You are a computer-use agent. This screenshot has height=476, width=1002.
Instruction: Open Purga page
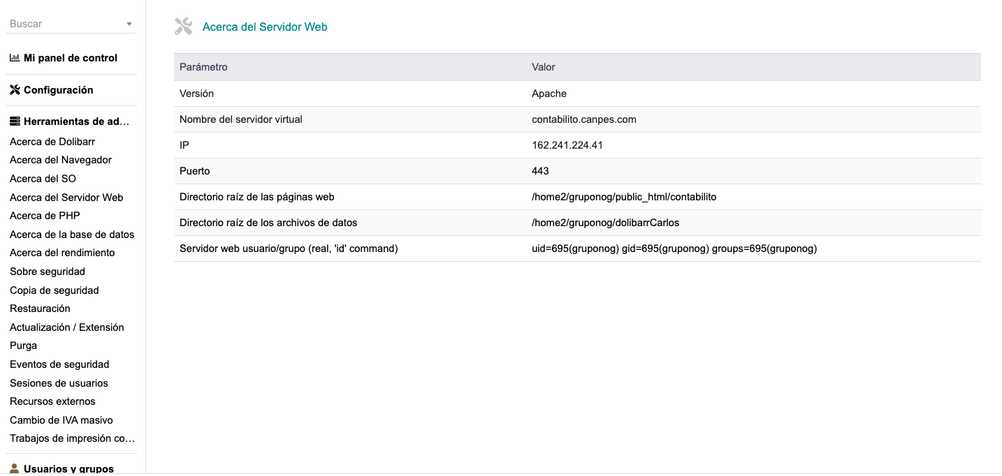[x=24, y=345]
